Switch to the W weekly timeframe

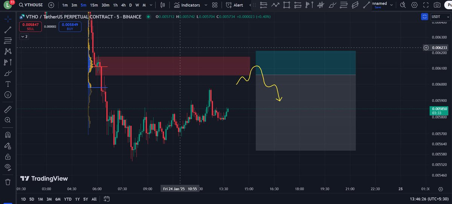tap(137, 5)
